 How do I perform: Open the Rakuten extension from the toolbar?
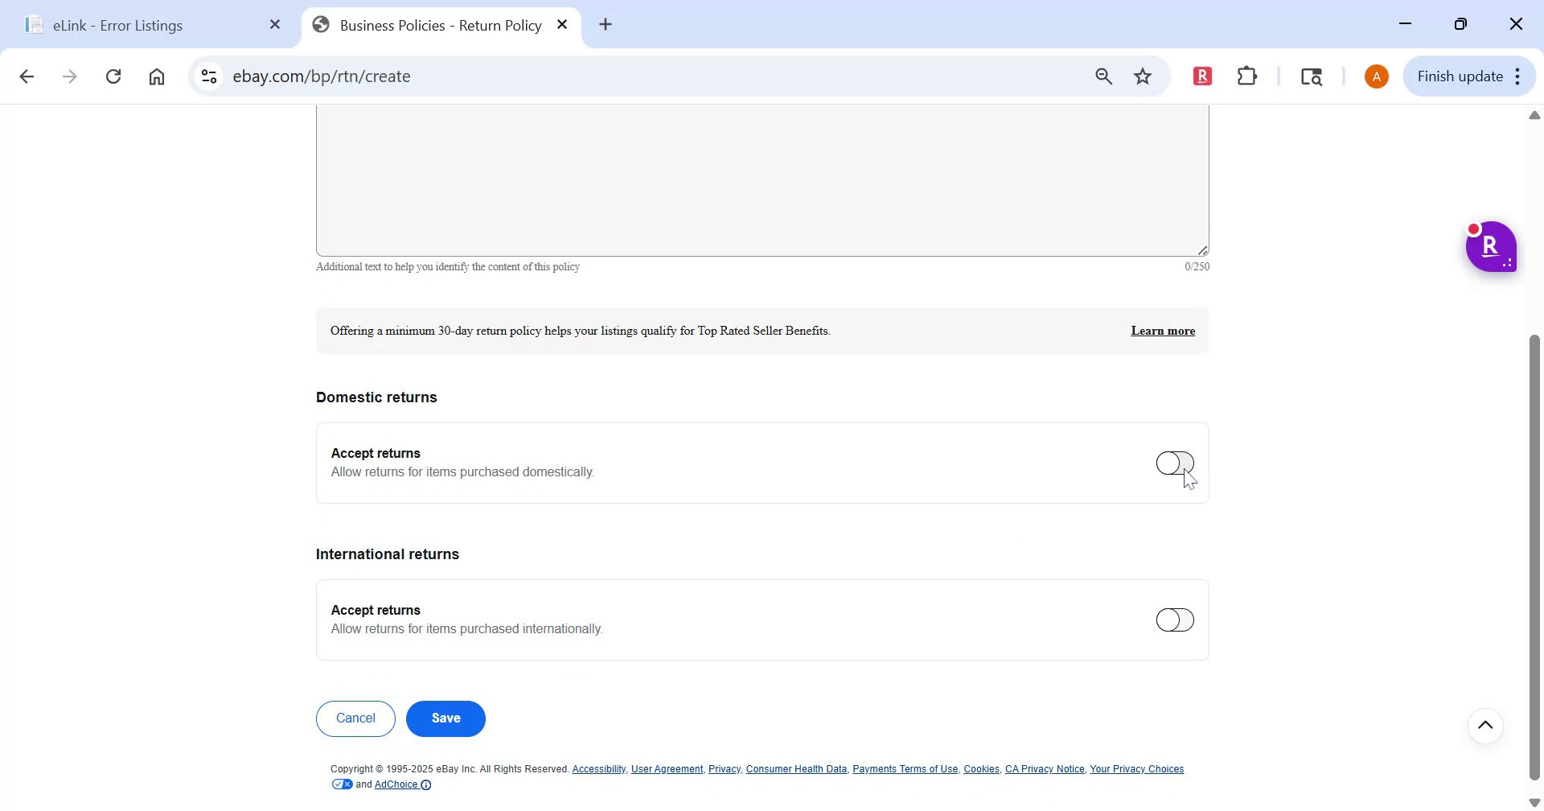point(1202,76)
